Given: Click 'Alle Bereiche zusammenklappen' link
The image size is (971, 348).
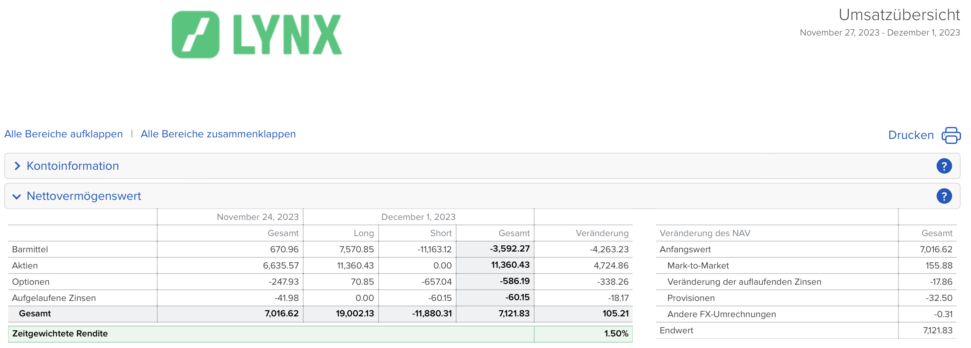Looking at the screenshot, I should [x=218, y=134].
